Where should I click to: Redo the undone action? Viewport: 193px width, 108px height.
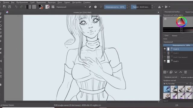click(x=21, y=7)
